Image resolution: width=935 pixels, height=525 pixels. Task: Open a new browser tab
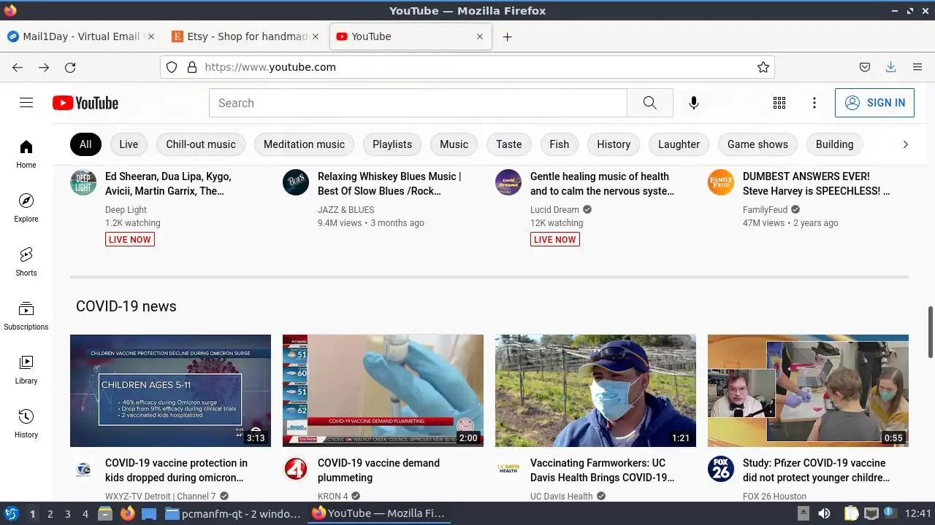click(507, 36)
